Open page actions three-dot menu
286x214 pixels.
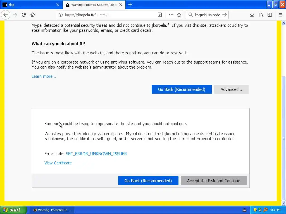coord(171,15)
